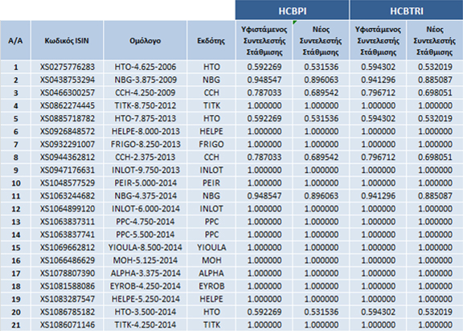Select bond cell TITK-8.750-2012
The image size is (463, 331).
145,105
